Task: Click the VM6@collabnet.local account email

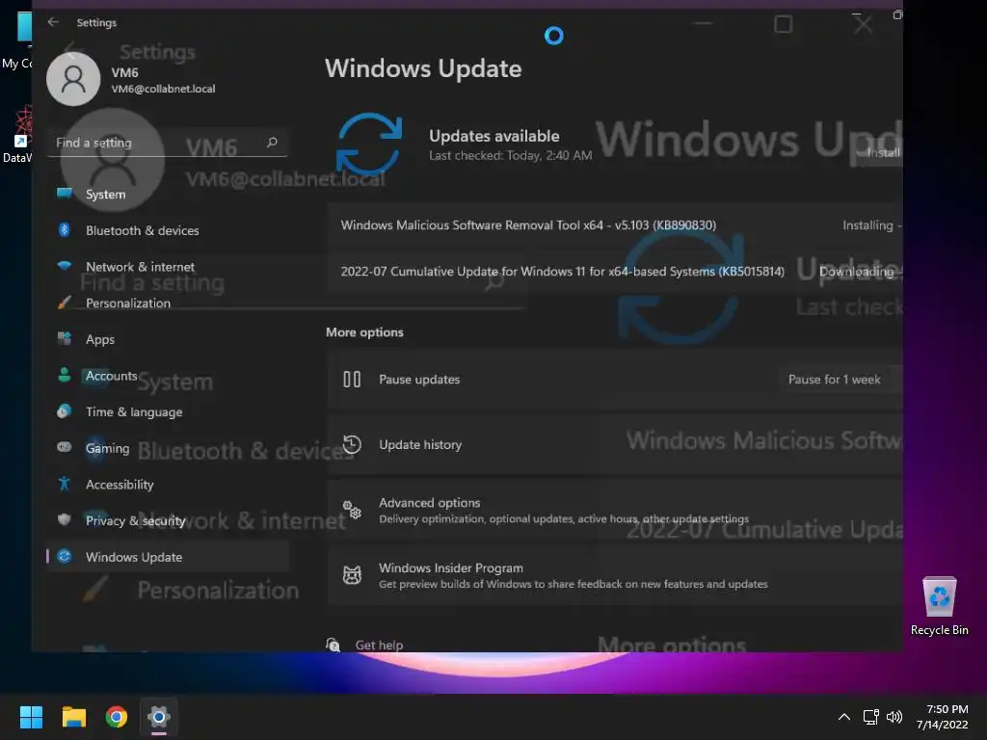Action: pos(163,89)
